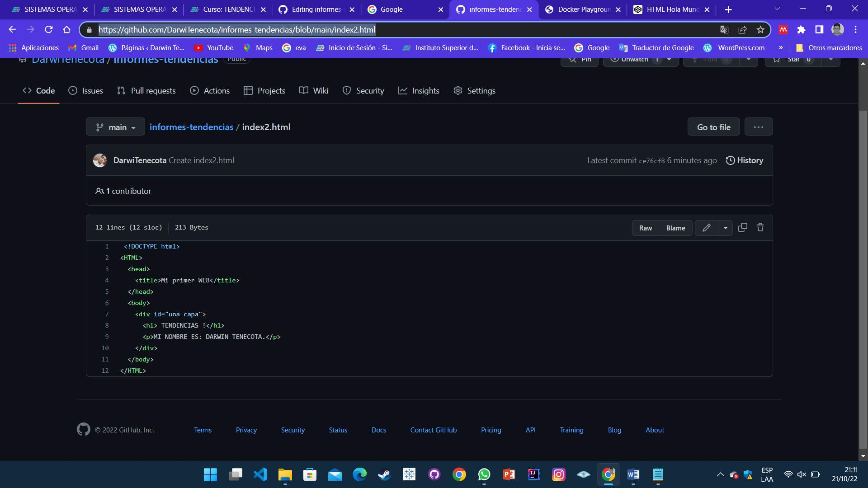Open the Pricing link in the footer

tap(491, 430)
